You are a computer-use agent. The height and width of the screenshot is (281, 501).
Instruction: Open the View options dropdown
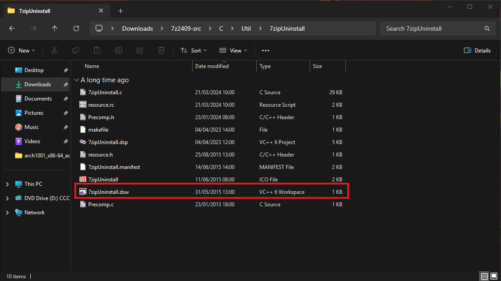tap(233, 50)
